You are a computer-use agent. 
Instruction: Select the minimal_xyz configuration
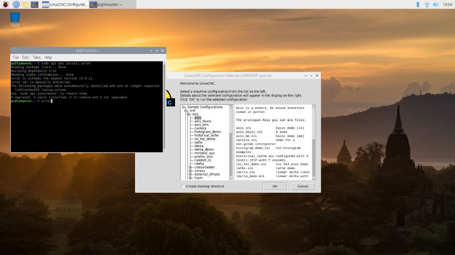point(204,153)
